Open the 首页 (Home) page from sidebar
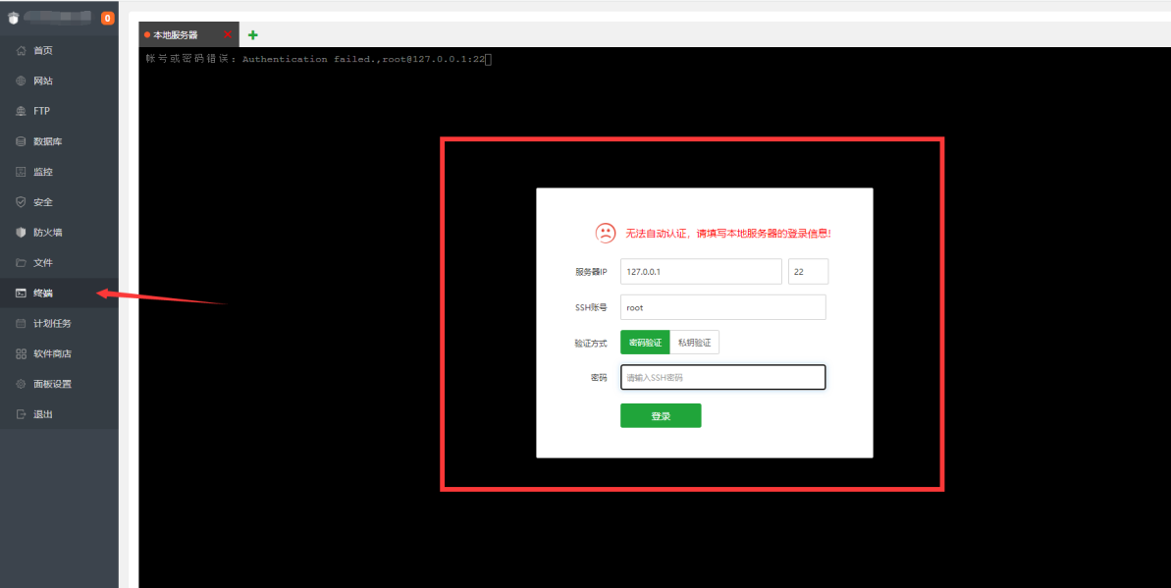The height and width of the screenshot is (588, 1171). [x=39, y=50]
